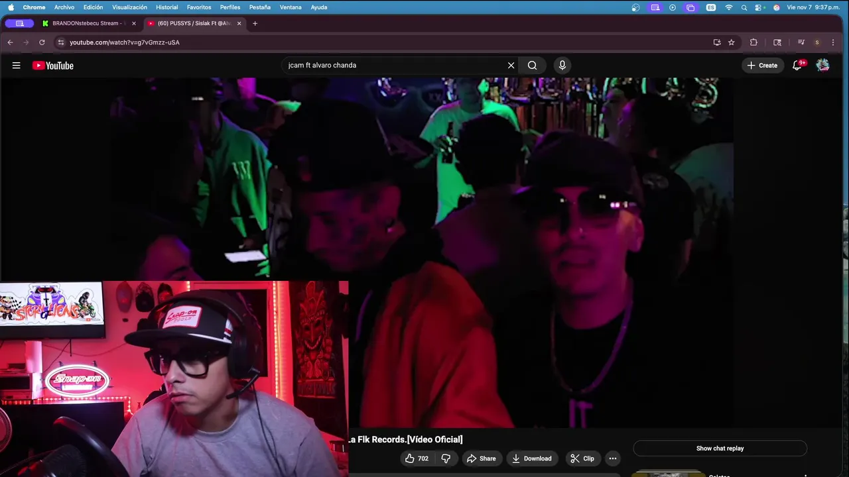Run the search with the magnifier button
849x477 pixels.
[x=532, y=65]
